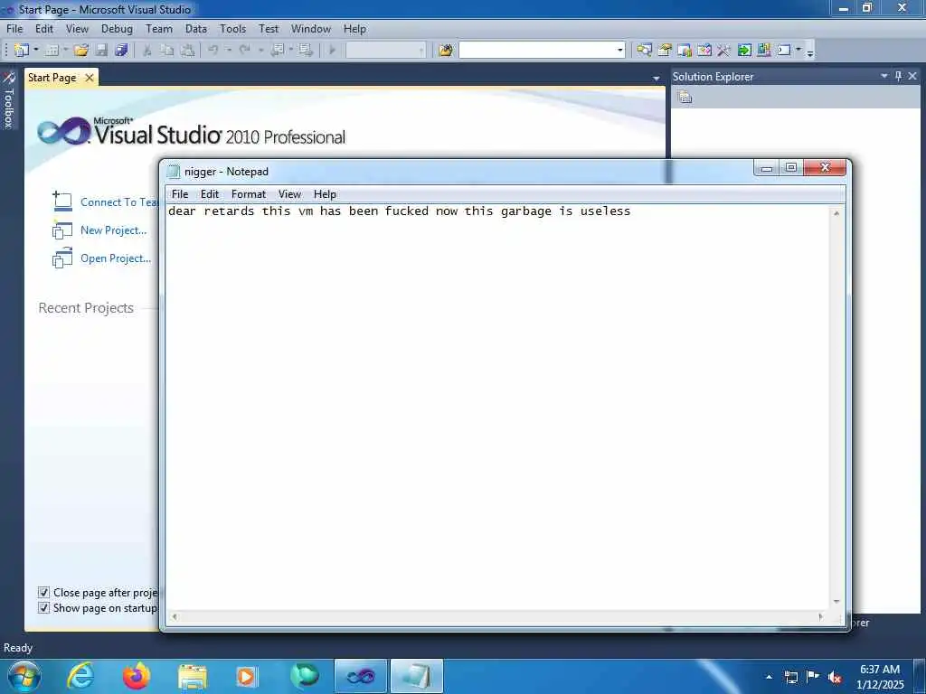926x694 pixels.
Task: Click the muted volume tray icon
Action: pyautogui.click(x=835, y=677)
